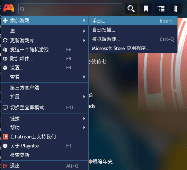Screen dimensions: 187x170
Task: Click the bookmark icon in top toolbar
Action: click(146, 9)
